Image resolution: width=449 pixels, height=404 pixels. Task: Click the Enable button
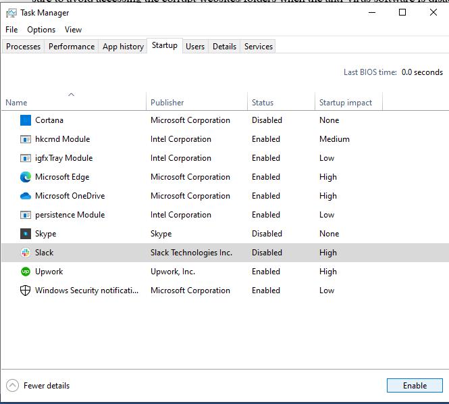click(415, 386)
